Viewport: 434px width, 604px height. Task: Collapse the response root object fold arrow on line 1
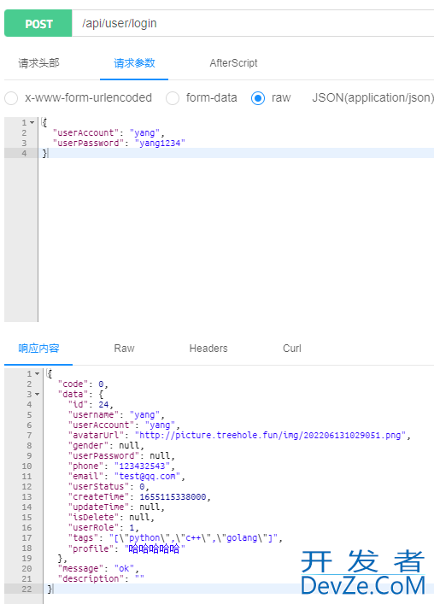click(x=38, y=374)
